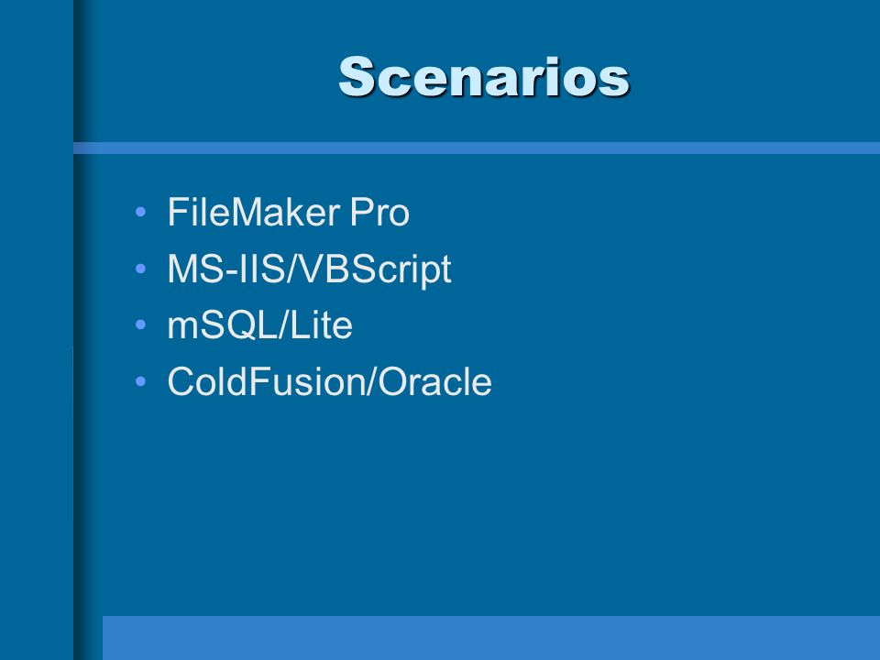Click the word Pro in first bullet
The height and width of the screenshot is (660, 880).
click(379, 212)
